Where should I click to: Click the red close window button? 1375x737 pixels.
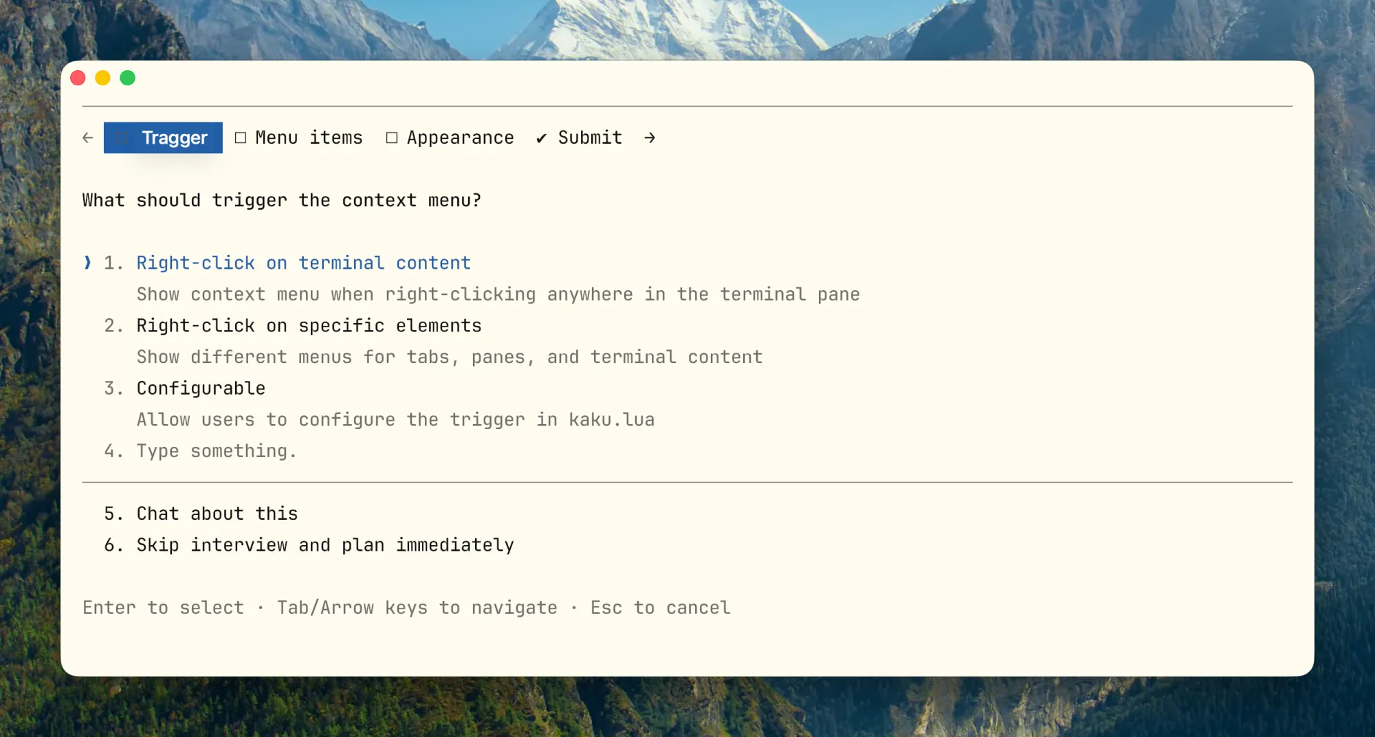(78, 78)
